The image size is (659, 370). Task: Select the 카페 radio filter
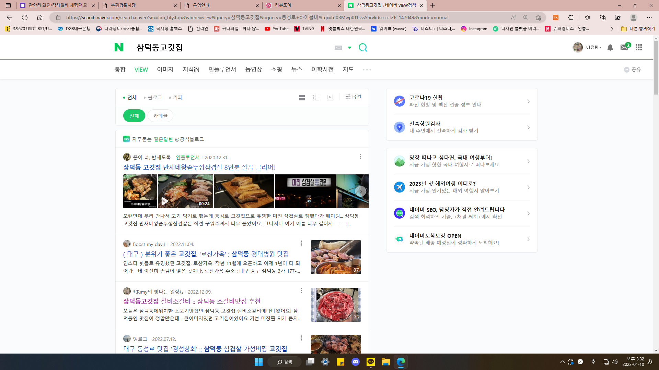[x=176, y=97]
